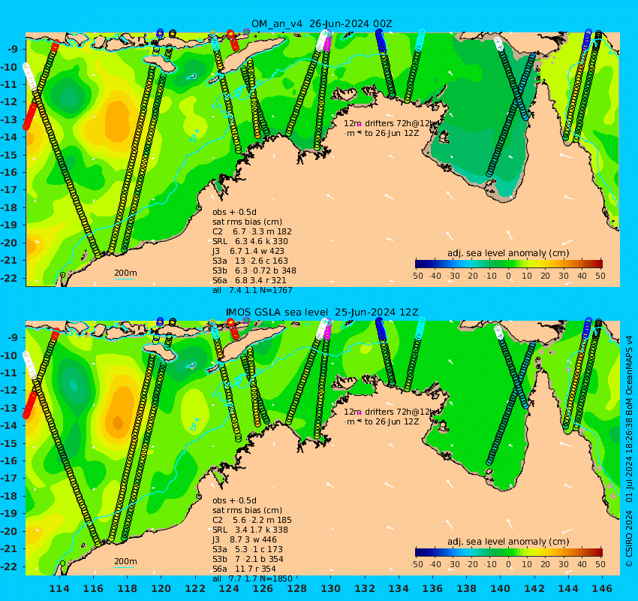The height and width of the screenshot is (601, 638).
Task: Click the '200m' contour legend in the OM_an_v4 panel
Action: click(x=125, y=274)
